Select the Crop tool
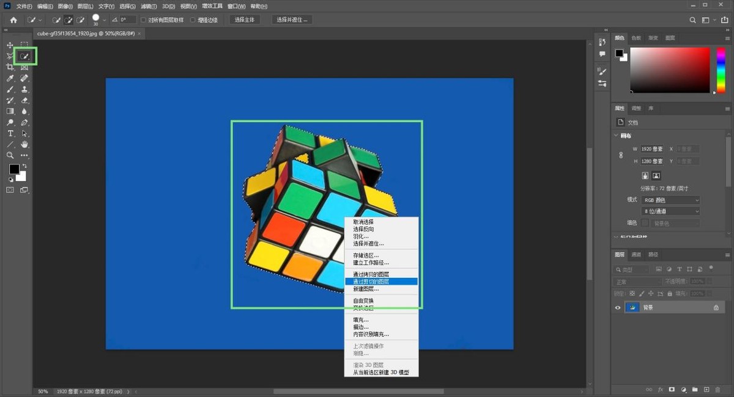 [x=10, y=67]
